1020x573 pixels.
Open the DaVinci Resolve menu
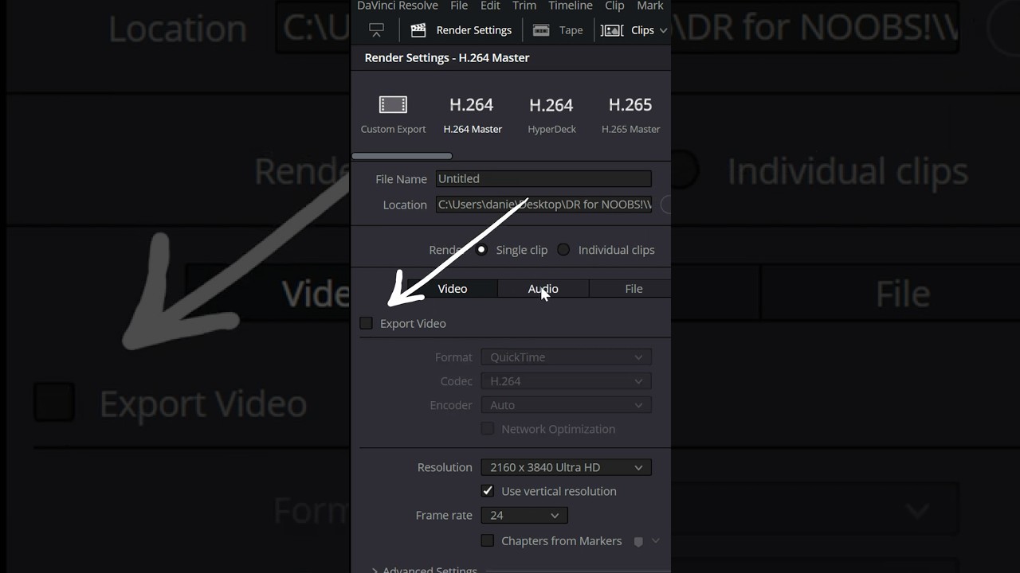coord(397,6)
